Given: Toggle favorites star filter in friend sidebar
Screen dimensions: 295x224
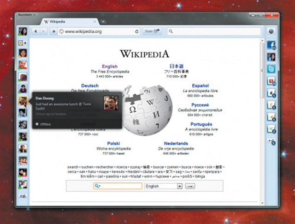Looking at the screenshot, I should click(x=20, y=43).
